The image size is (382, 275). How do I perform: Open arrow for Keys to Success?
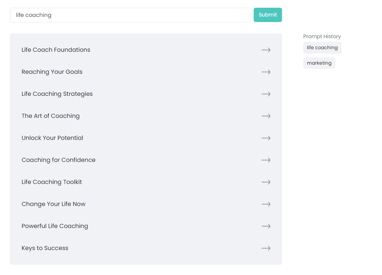266,248
